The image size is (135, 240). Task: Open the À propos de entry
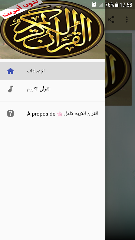pyautogui.click(x=52, y=114)
